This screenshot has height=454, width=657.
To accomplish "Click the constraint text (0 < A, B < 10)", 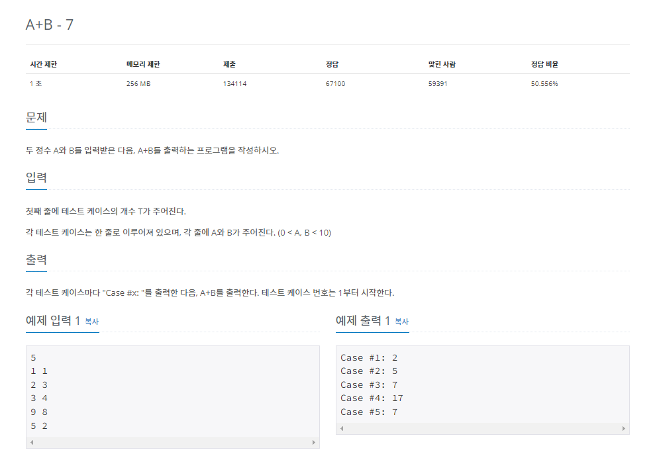I will tap(304, 232).
